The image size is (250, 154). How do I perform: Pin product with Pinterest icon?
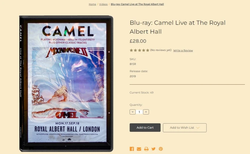click(161, 149)
